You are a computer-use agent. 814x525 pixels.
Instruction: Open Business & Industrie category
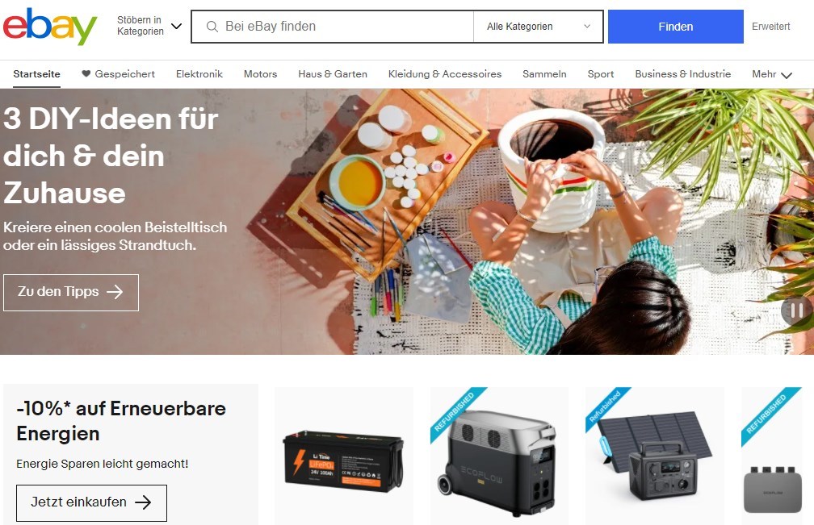point(682,74)
